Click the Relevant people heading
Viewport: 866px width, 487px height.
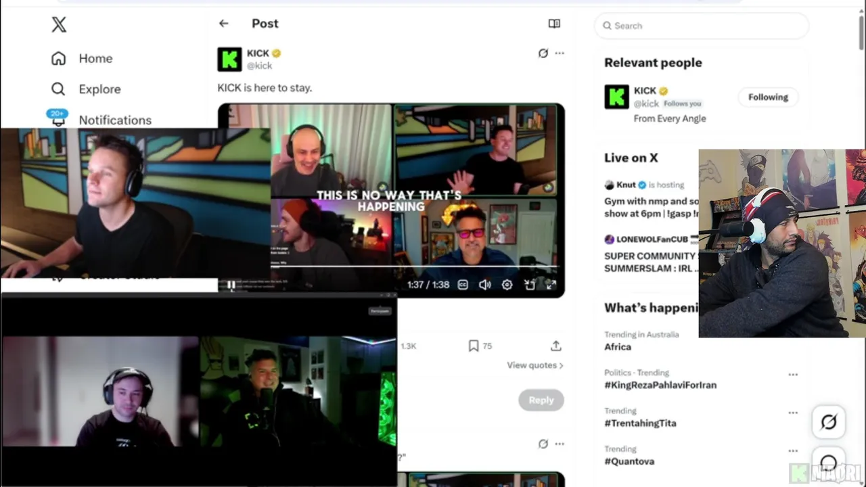pyautogui.click(x=653, y=62)
